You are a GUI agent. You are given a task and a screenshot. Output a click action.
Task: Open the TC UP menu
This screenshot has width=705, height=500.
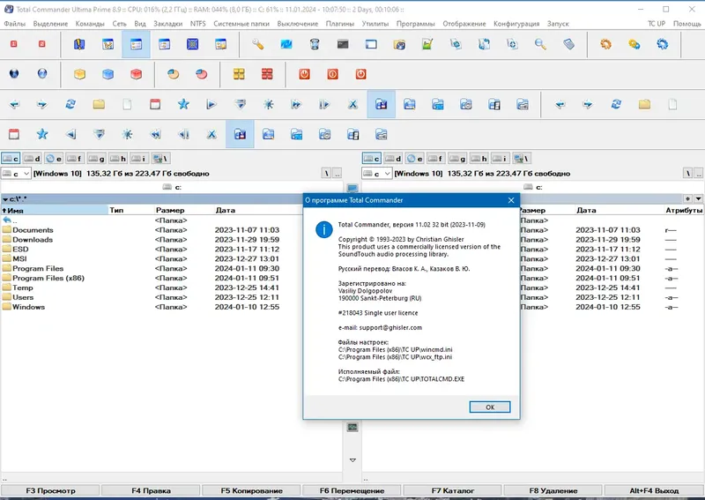pos(656,24)
